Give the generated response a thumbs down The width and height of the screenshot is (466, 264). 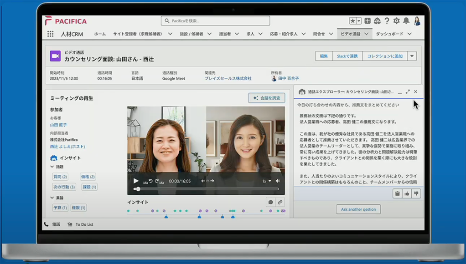[x=416, y=194]
